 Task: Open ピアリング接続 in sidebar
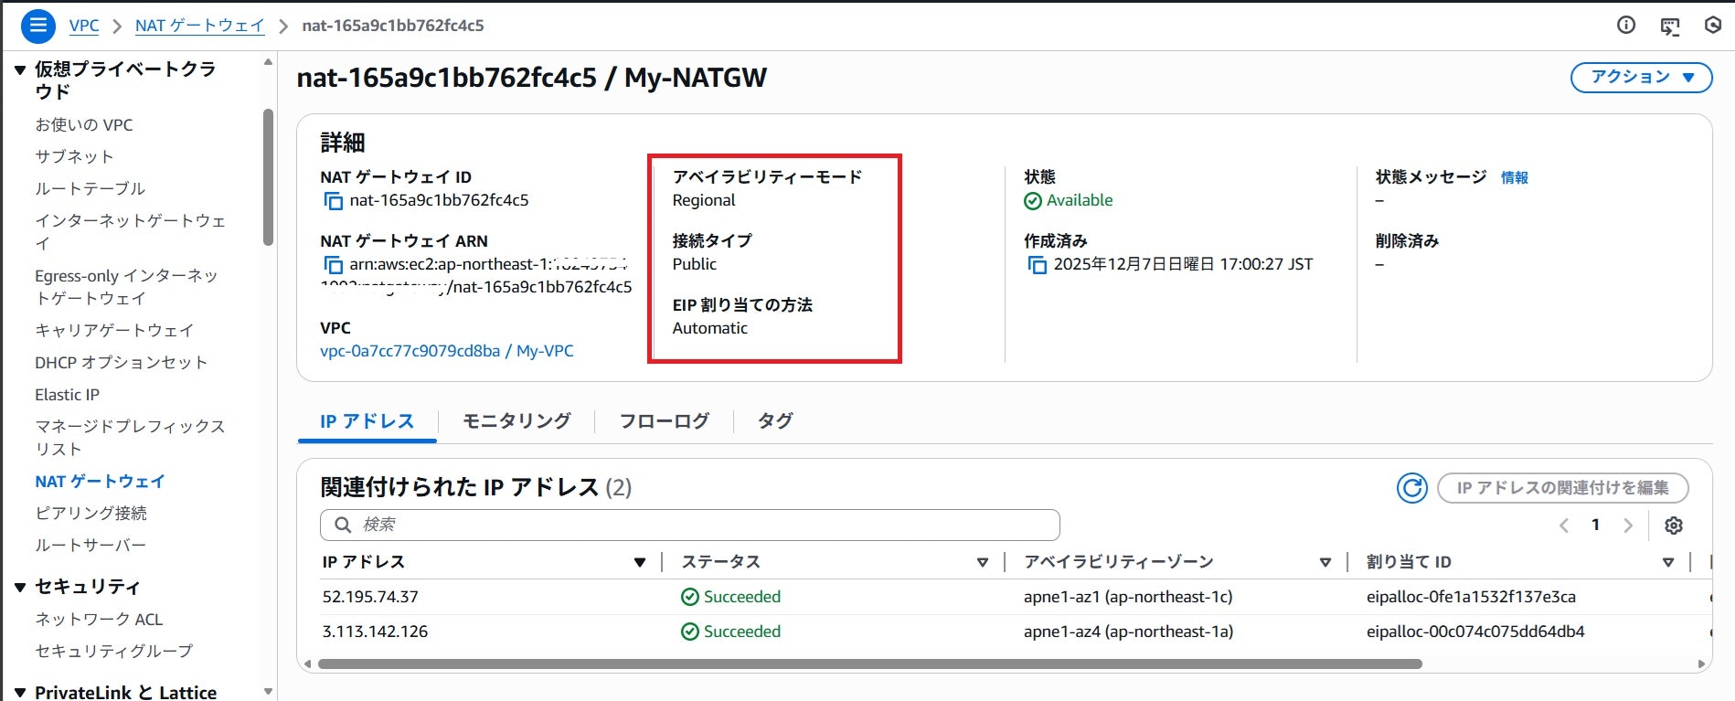pos(90,514)
